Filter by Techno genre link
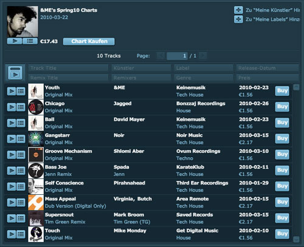304x247 pixels. click(185, 158)
